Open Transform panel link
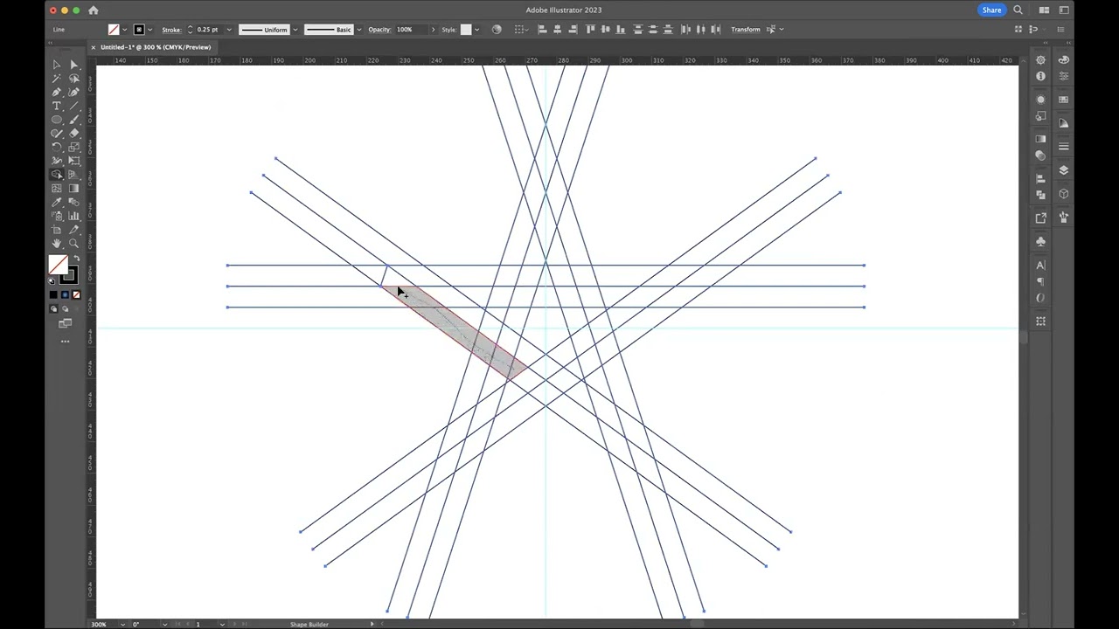Image resolution: width=1119 pixels, height=629 pixels. click(x=746, y=30)
